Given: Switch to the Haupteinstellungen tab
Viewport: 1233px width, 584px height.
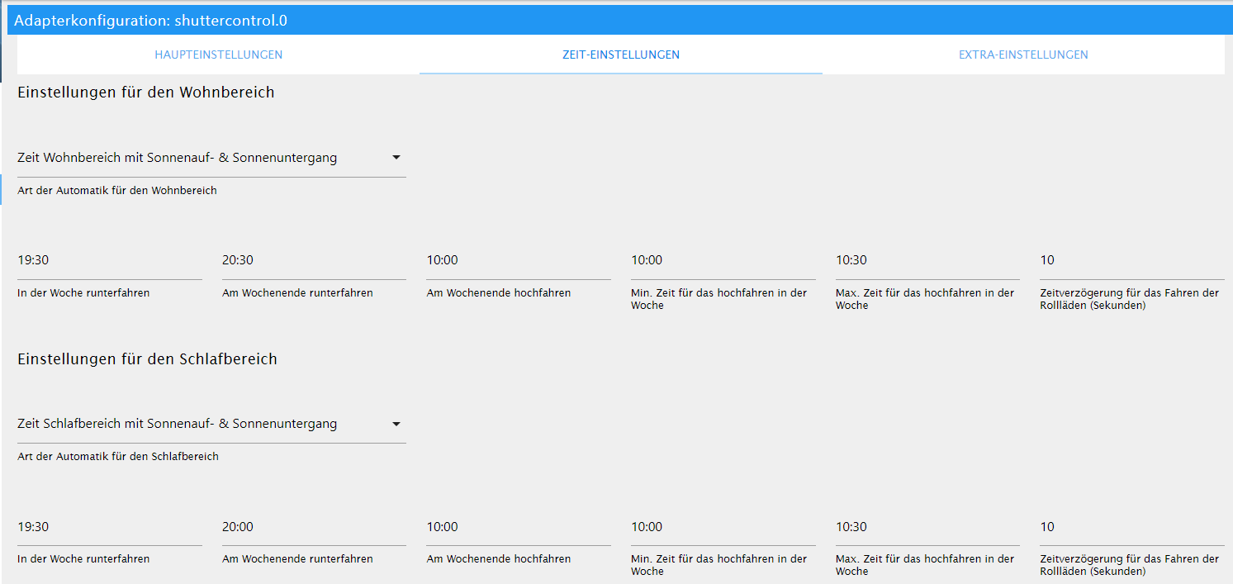Looking at the screenshot, I should 218,55.
